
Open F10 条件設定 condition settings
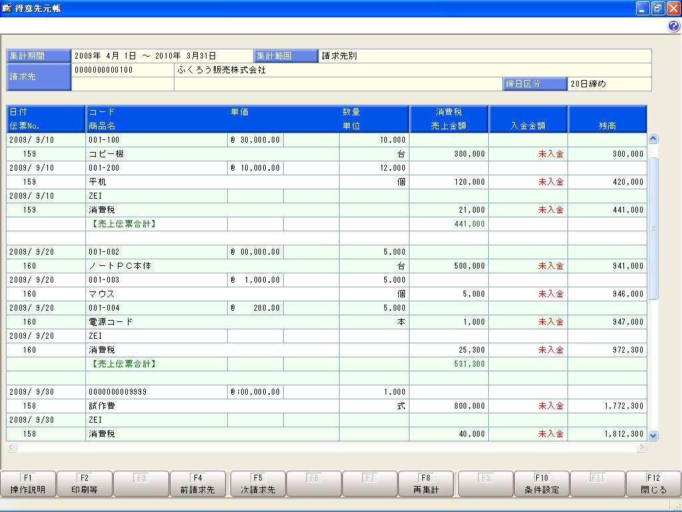coord(541,484)
